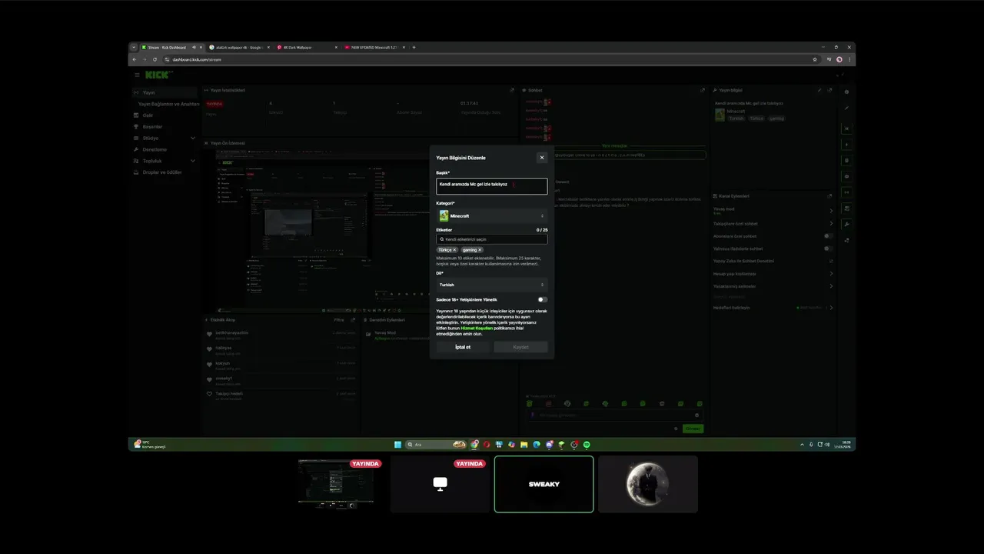Viewport: 984px width, 554px height.
Task: Open Chrome menu three dots
Action: coord(849,59)
